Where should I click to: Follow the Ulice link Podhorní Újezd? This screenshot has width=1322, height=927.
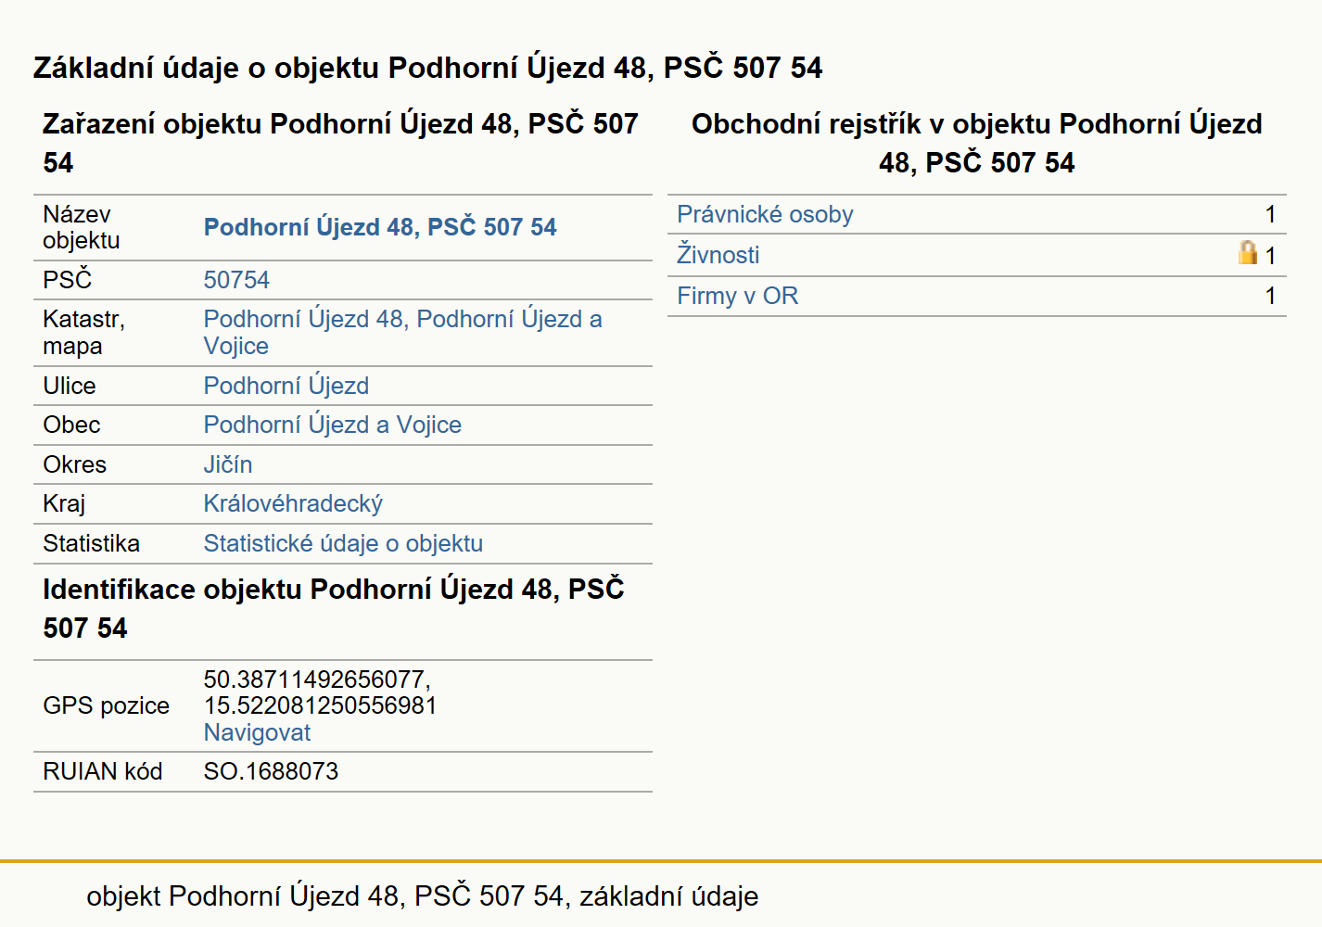click(286, 386)
